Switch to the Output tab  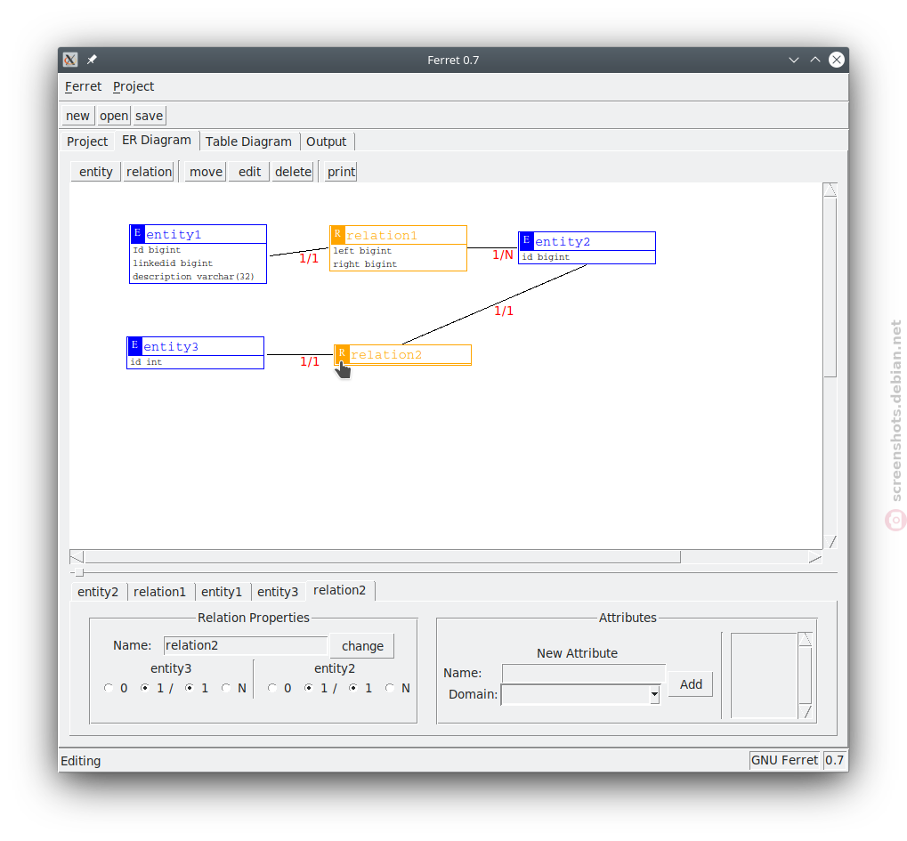click(x=327, y=142)
